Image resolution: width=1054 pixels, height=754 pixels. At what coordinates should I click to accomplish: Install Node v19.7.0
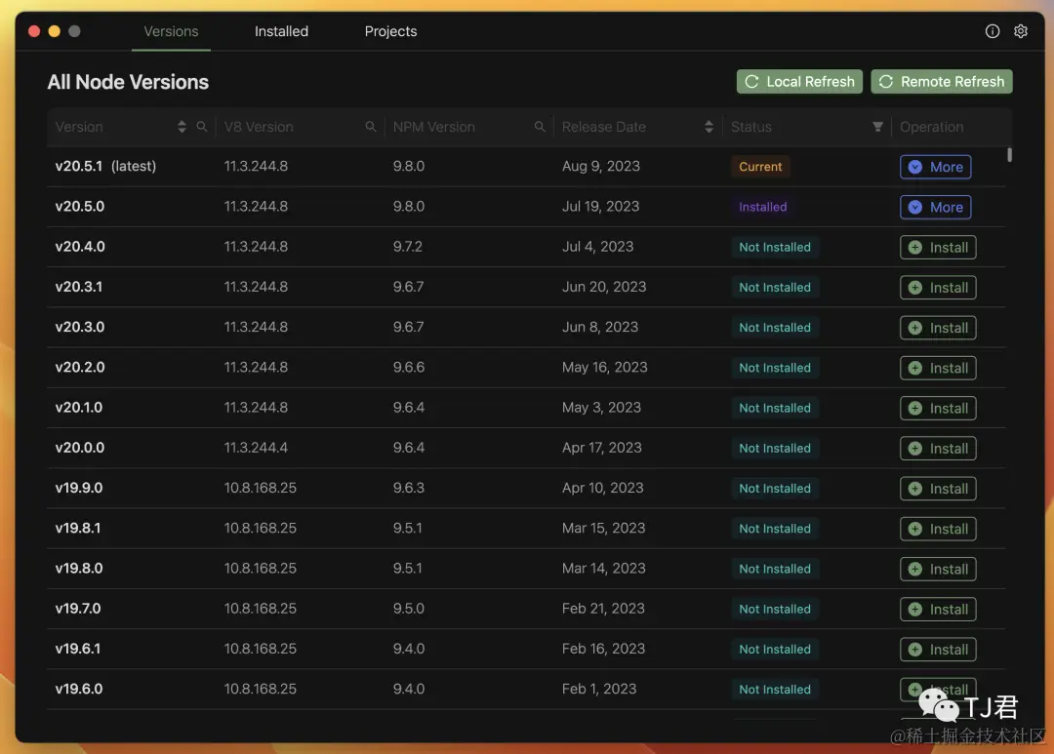pos(938,610)
